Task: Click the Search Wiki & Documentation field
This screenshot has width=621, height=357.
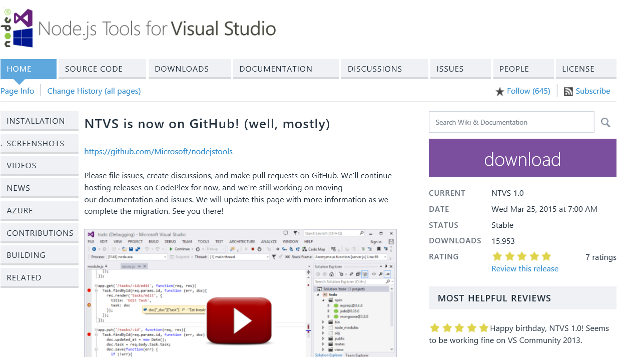Action: (511, 122)
